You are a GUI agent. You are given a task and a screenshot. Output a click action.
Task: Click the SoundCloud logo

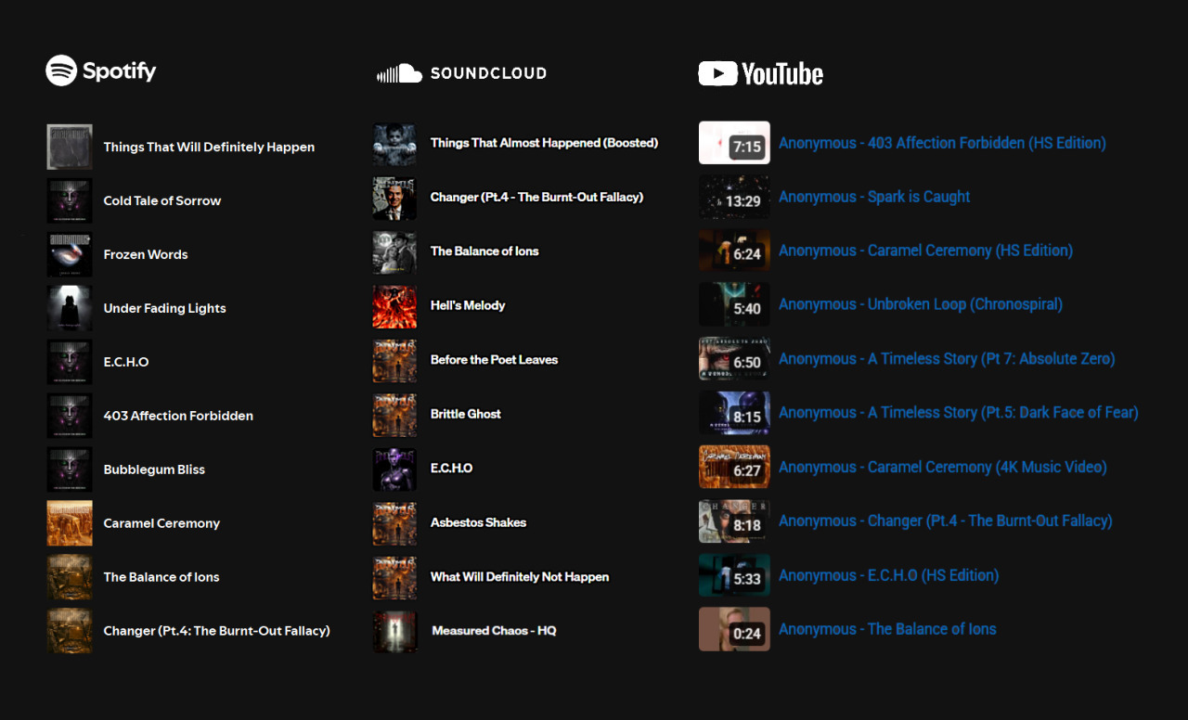[x=461, y=73]
